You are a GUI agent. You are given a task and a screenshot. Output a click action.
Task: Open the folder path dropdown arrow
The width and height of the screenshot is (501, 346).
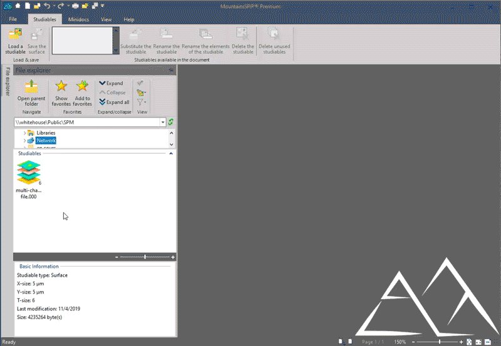(x=163, y=122)
